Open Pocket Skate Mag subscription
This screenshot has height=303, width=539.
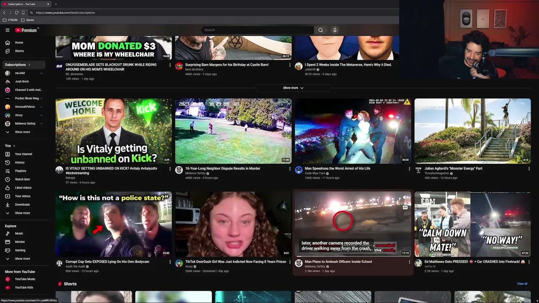tap(24, 98)
